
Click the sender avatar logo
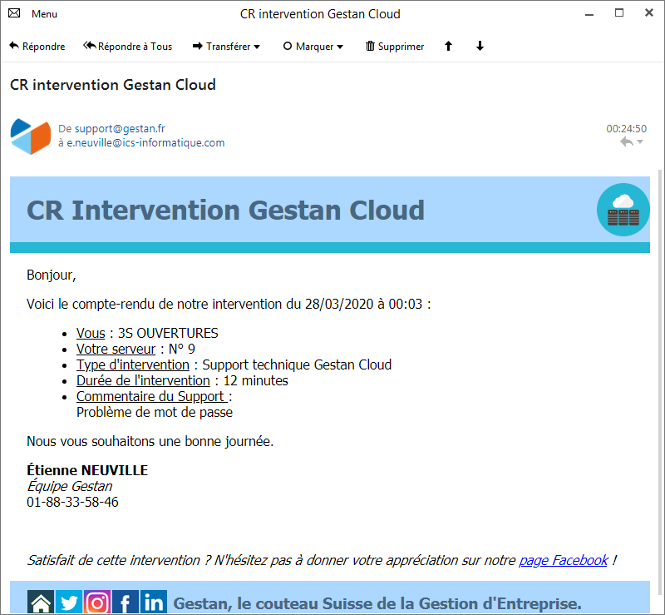tap(32, 136)
